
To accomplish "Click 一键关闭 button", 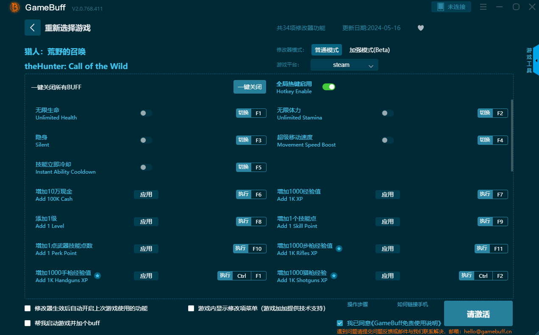I will (250, 87).
